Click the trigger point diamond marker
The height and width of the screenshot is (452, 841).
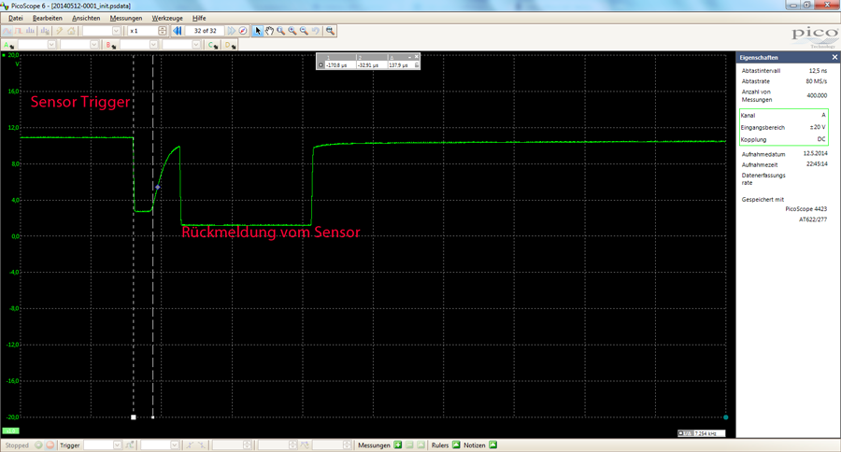158,187
